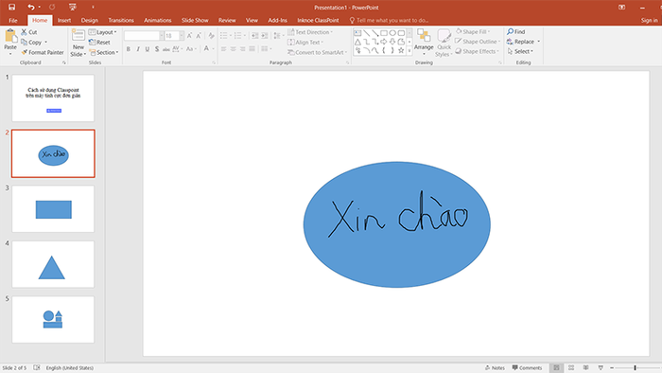
Task: Toggle Italic formatting
Action: pyautogui.click(x=138, y=49)
